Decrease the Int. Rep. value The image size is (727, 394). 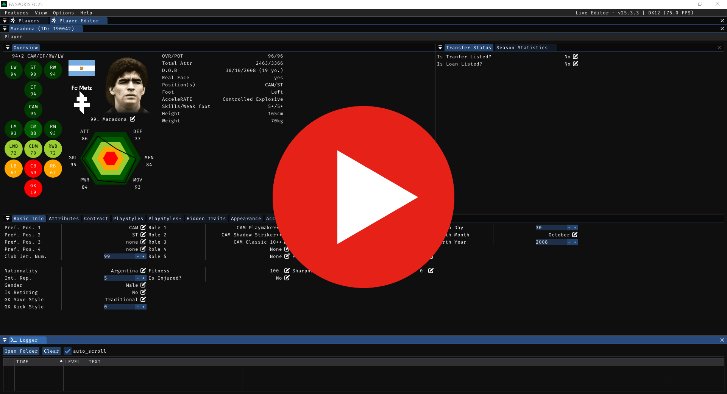tap(138, 278)
